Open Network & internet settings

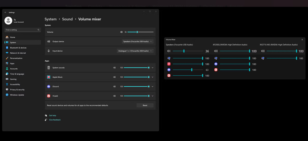click(x=23, y=53)
